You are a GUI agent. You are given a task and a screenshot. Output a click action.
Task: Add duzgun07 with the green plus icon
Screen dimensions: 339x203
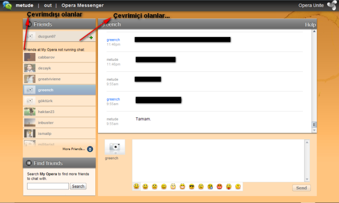[91, 38]
